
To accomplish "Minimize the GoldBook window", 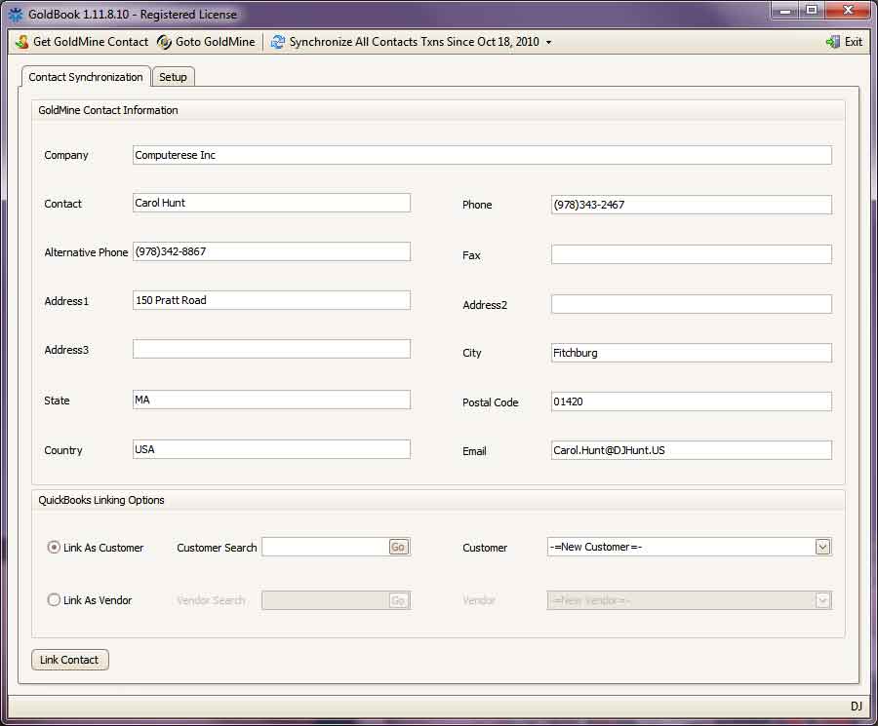I will [x=785, y=11].
